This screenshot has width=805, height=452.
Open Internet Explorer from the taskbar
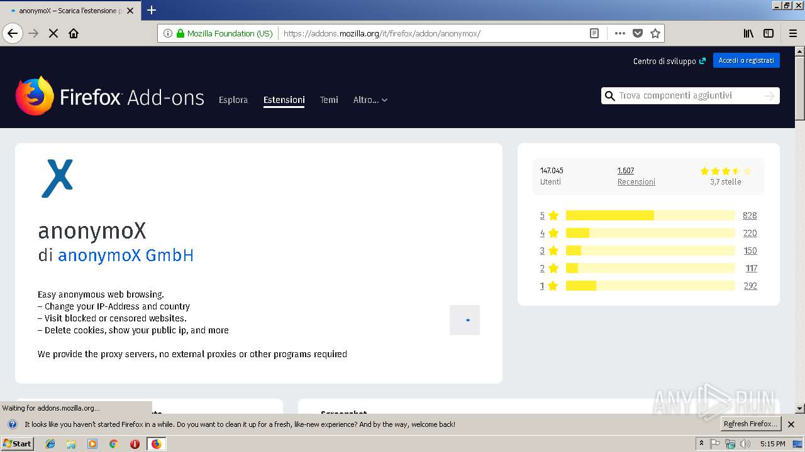(x=50, y=444)
